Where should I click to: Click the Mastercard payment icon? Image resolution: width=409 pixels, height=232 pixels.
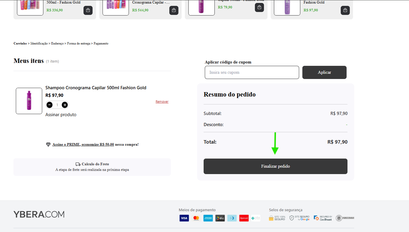(x=196, y=218)
